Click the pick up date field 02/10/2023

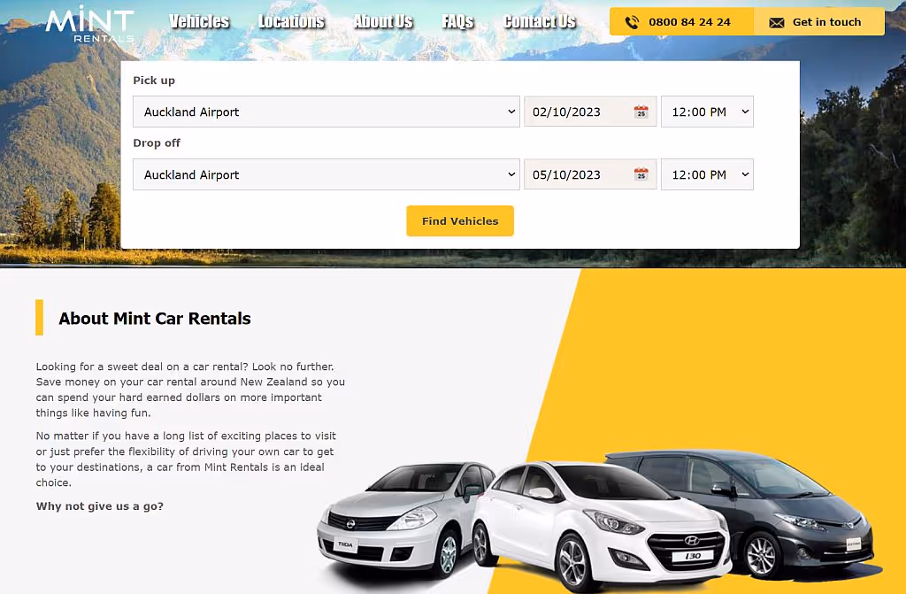590,112
